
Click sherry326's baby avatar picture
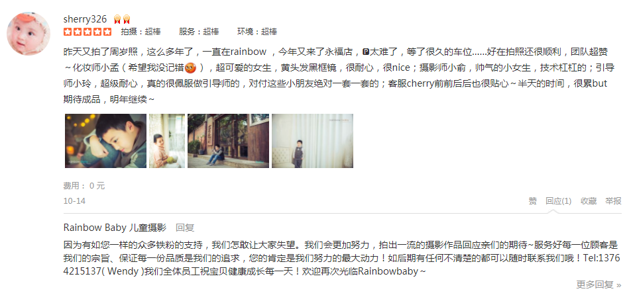click(x=29, y=34)
